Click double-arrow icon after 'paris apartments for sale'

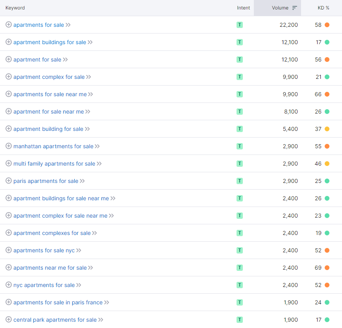click(x=82, y=181)
